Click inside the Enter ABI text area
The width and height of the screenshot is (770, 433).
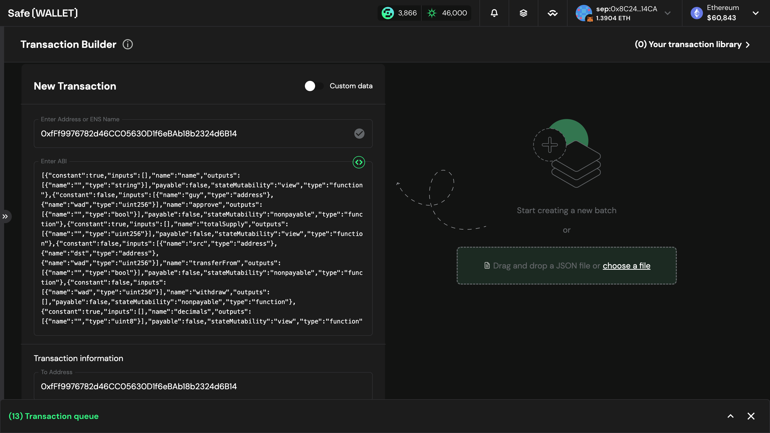click(203, 248)
